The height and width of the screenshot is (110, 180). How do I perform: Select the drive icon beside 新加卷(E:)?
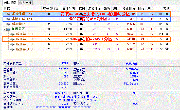point(8,24)
